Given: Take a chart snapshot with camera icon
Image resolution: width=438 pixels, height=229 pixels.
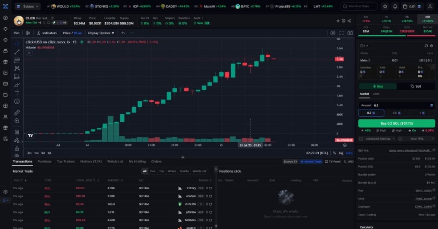Looking at the screenshot, I should pos(350,33).
